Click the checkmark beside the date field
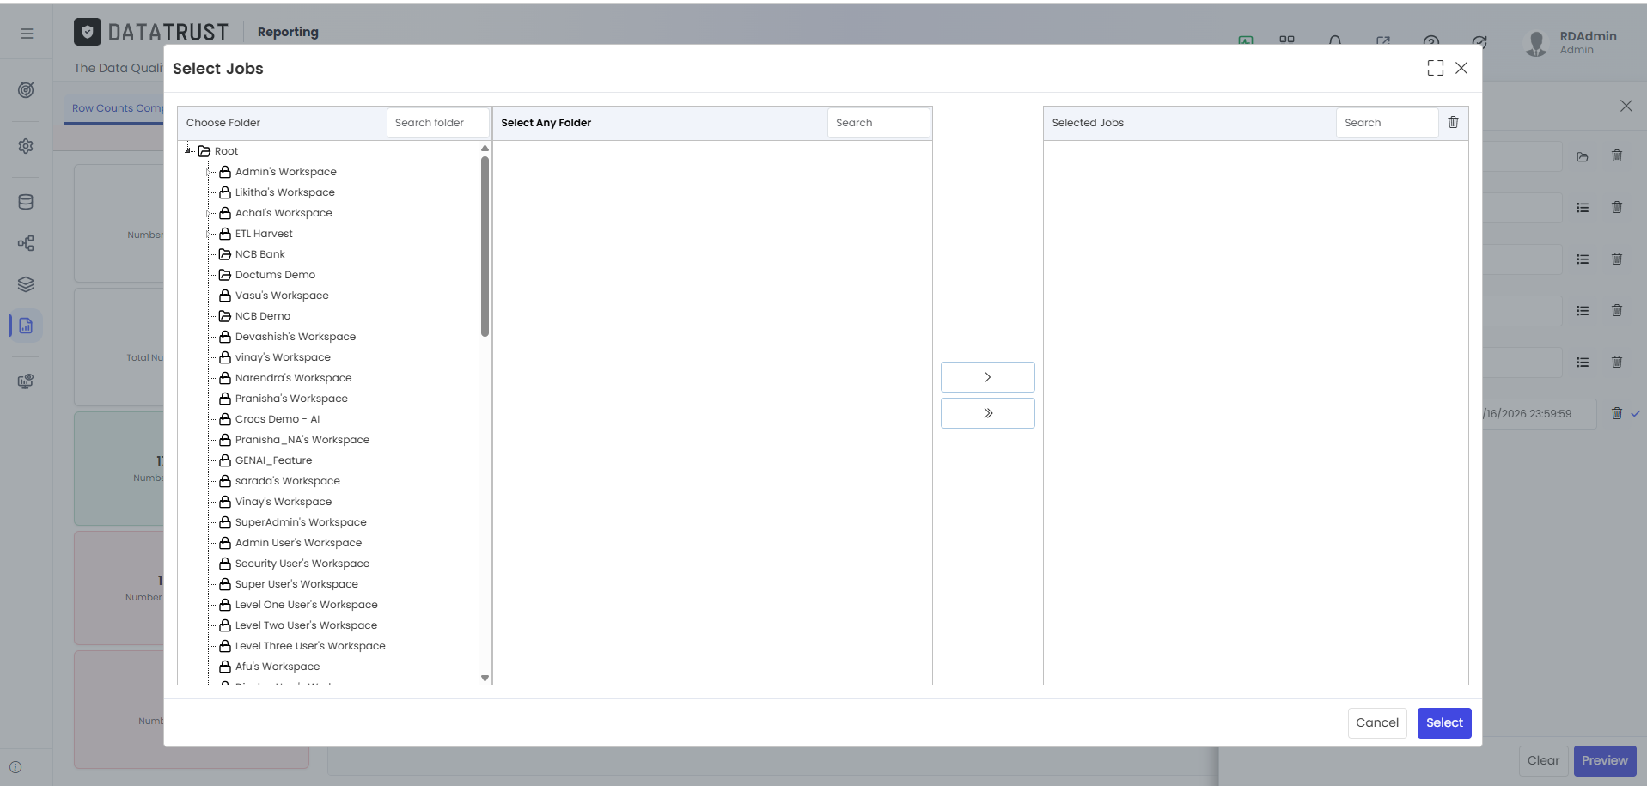This screenshot has height=786, width=1647. [1636, 413]
